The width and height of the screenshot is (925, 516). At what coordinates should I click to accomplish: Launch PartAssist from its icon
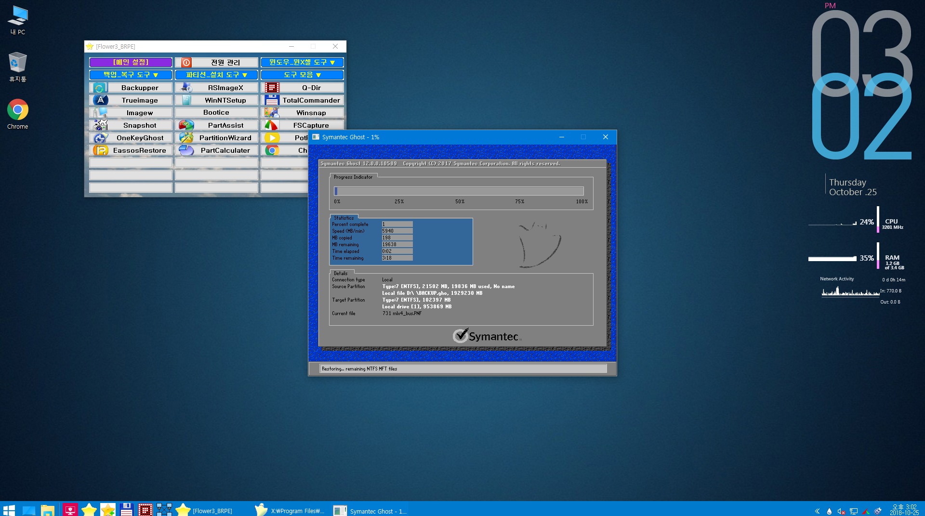point(186,125)
